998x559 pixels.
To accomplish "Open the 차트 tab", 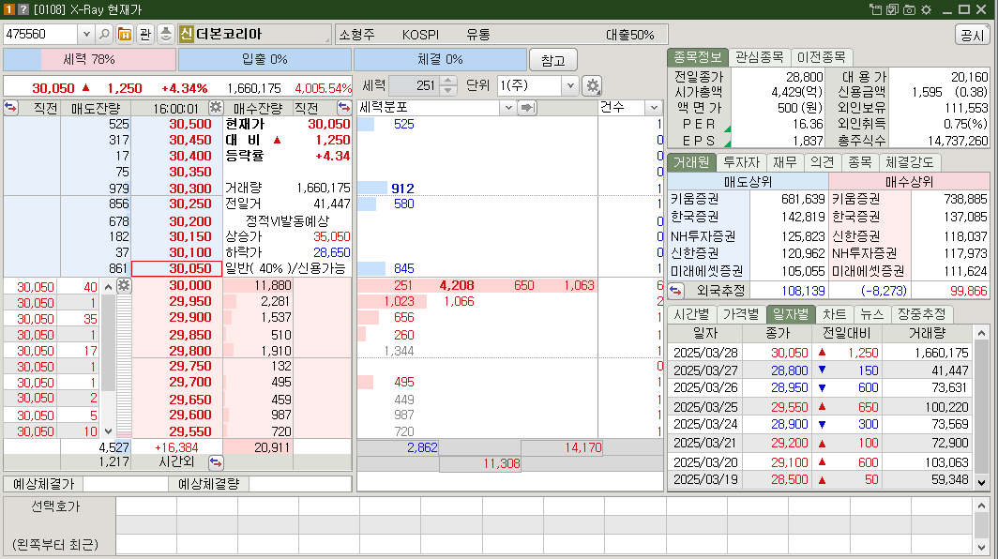I will click(835, 314).
